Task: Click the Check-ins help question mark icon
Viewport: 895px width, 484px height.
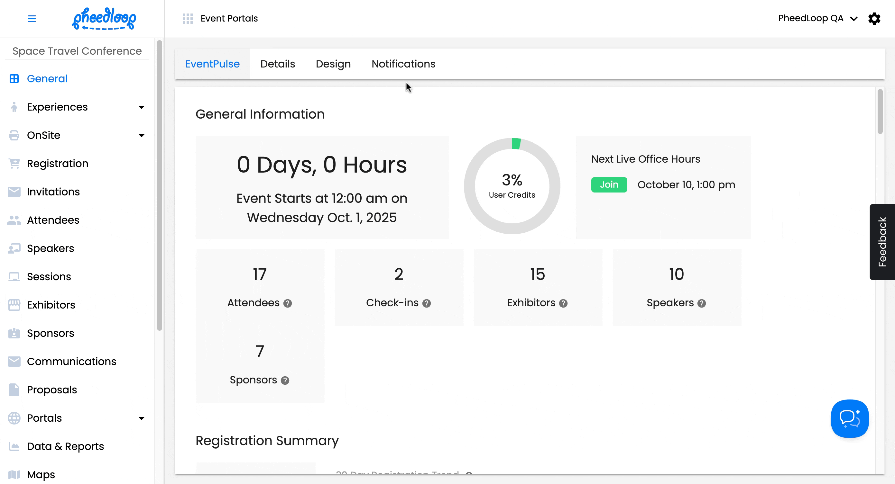Action: coord(426,303)
